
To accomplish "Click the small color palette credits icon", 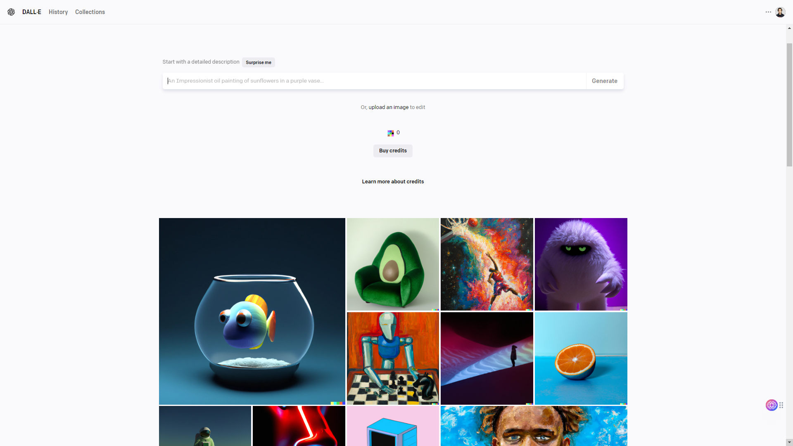I will pyautogui.click(x=390, y=133).
